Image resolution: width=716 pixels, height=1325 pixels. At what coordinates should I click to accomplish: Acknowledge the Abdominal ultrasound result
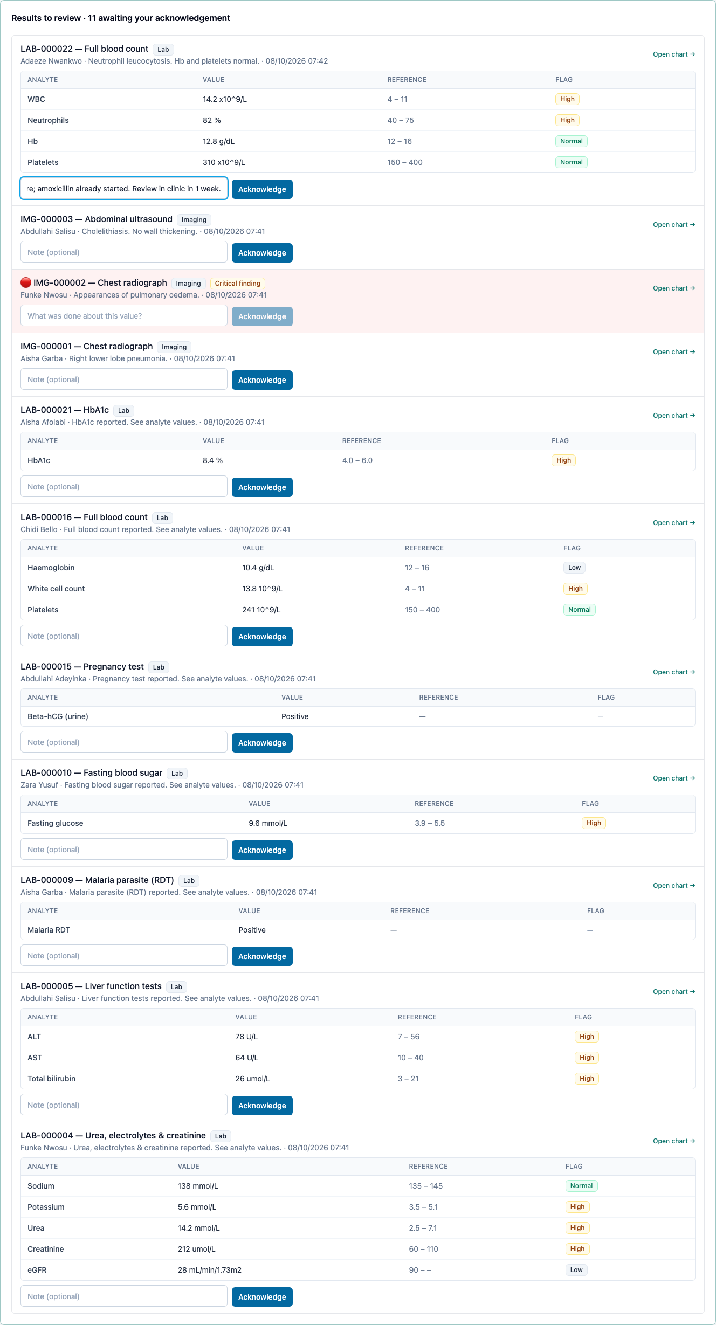262,253
